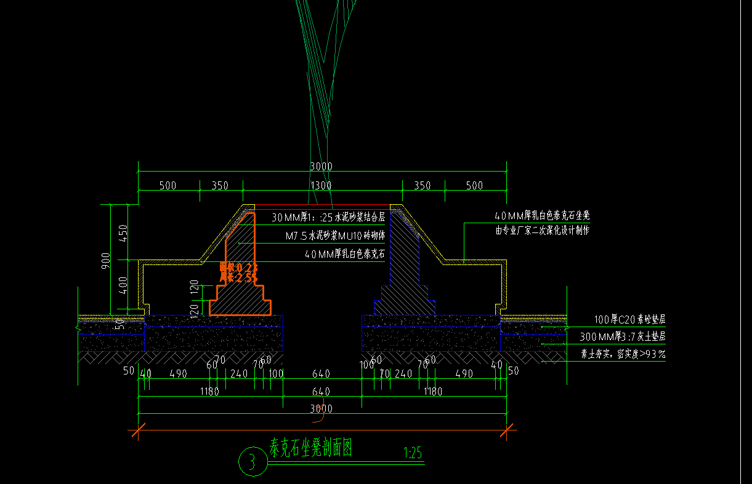Click the 40MM厚乳白色泰克石坐凳 leader note
The width and height of the screenshot is (752, 484).
tap(542, 216)
